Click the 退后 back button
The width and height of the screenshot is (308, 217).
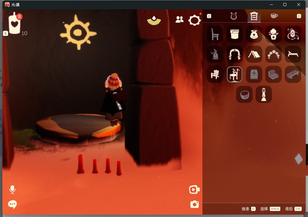coord(293,209)
